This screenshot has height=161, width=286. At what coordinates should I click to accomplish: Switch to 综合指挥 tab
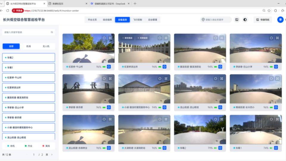[x=107, y=20]
